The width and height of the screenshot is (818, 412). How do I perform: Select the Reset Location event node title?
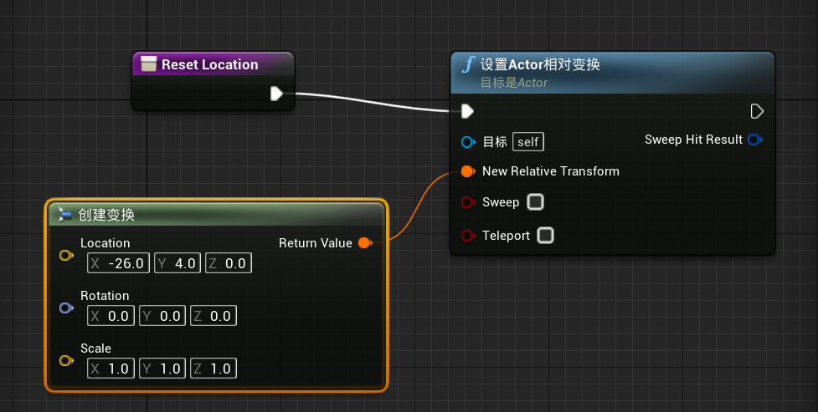(209, 65)
